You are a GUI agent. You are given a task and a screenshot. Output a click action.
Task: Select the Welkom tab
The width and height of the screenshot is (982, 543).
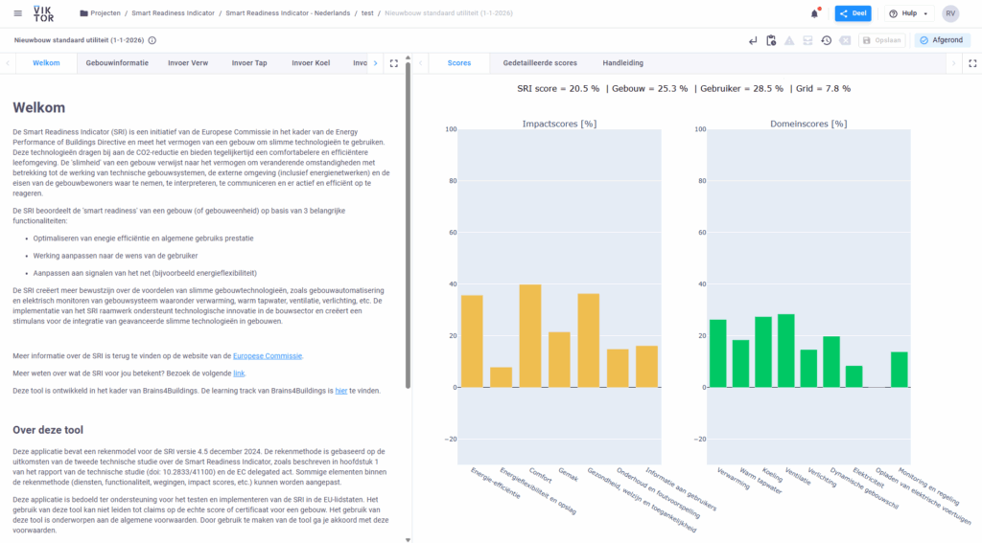tap(46, 63)
